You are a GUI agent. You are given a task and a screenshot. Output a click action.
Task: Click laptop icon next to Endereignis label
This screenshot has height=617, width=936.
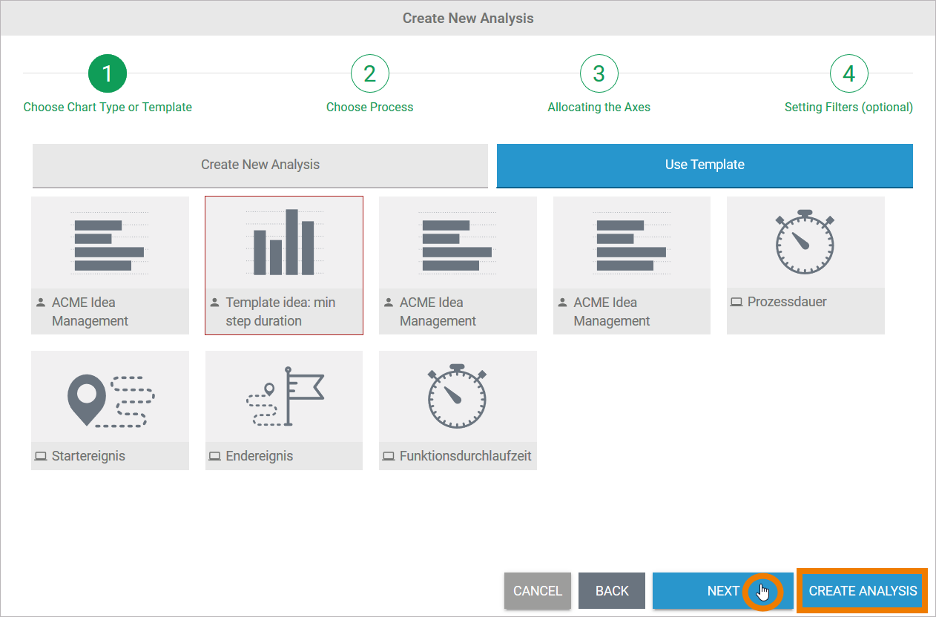click(215, 456)
